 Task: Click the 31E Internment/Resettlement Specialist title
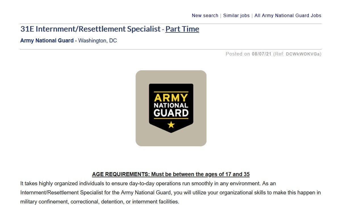click(90, 29)
